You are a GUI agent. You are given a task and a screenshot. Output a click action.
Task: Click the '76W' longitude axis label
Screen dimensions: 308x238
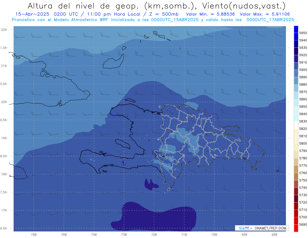(x=34, y=234)
